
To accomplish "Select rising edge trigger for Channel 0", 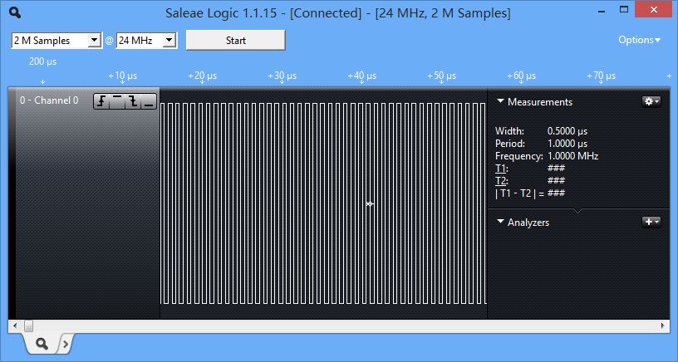I will pos(101,101).
